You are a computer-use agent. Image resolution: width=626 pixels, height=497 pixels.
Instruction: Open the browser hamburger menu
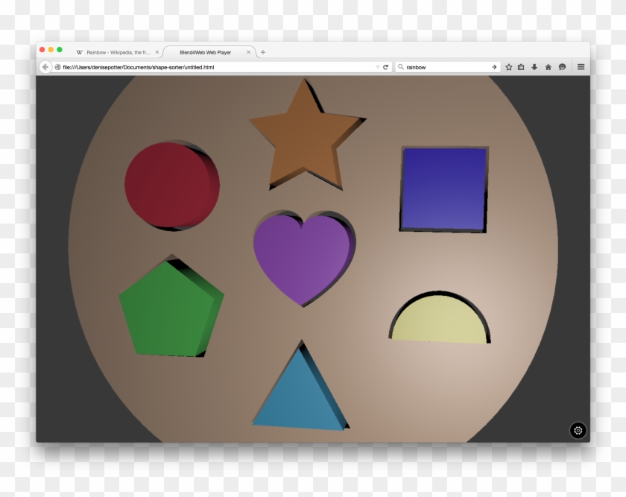[581, 66]
